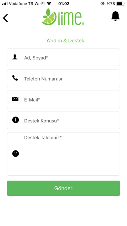Click the Destek Konusu field
127x226 pixels.
tap(63, 120)
